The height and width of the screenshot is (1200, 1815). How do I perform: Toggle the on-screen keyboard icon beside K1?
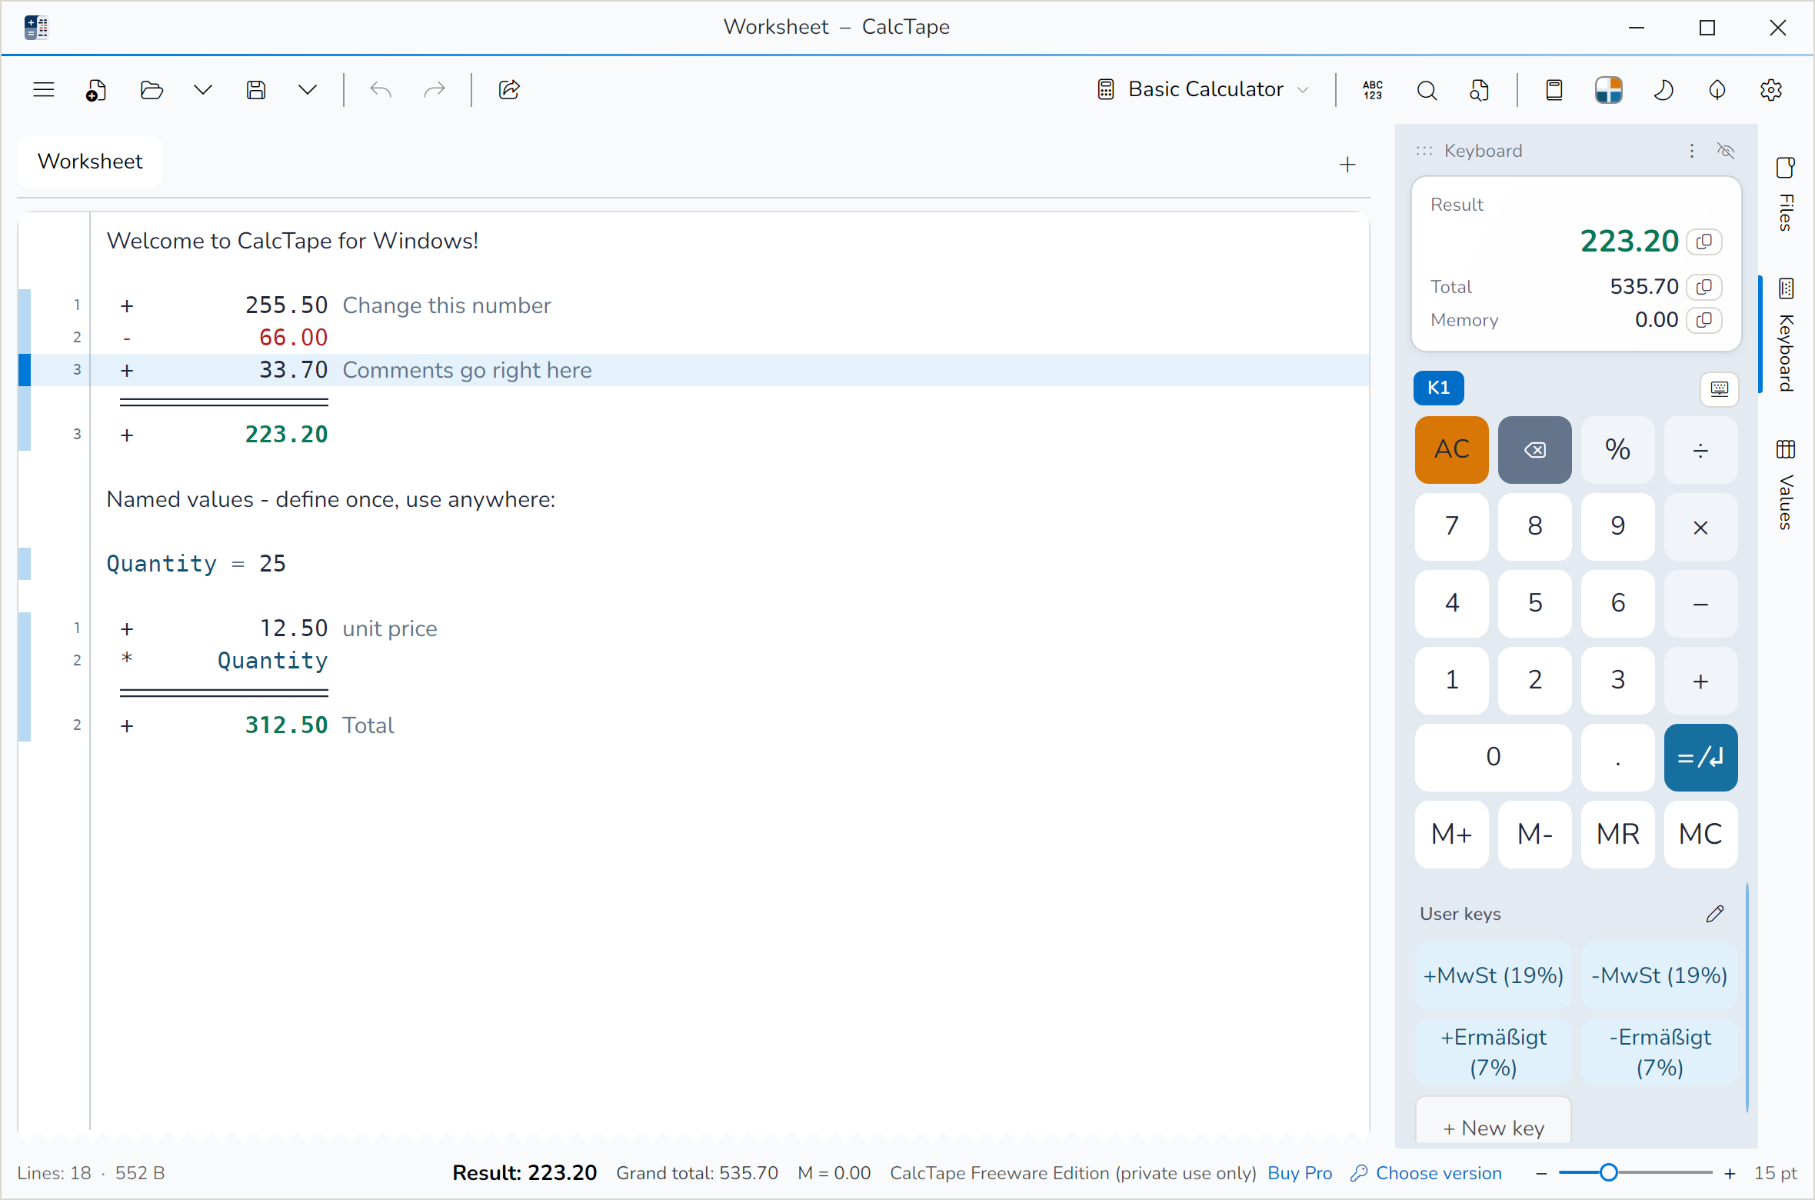pyautogui.click(x=1720, y=388)
